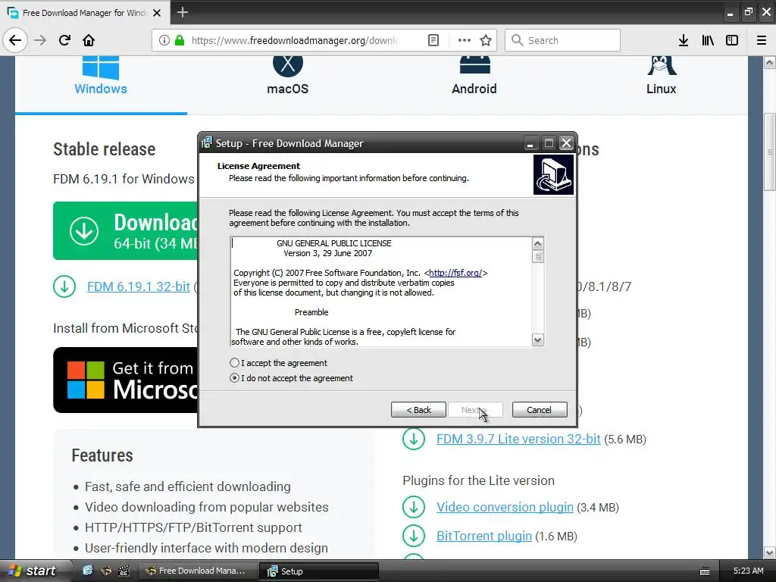
Task: Select the Linux platform tab
Action: pos(661,76)
